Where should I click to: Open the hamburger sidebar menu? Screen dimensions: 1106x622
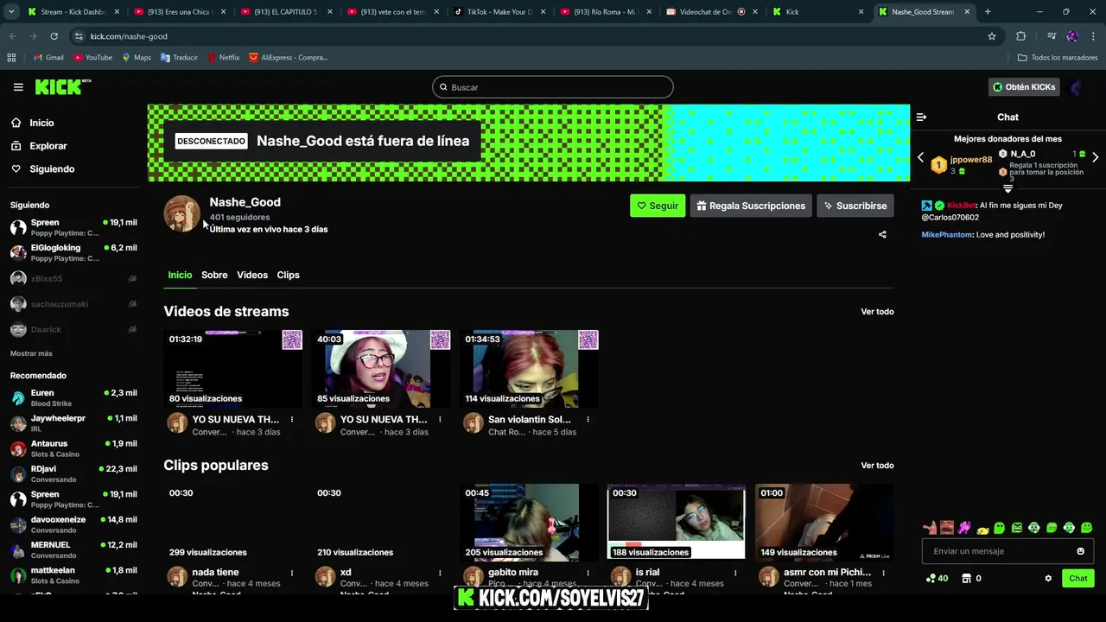pos(18,87)
